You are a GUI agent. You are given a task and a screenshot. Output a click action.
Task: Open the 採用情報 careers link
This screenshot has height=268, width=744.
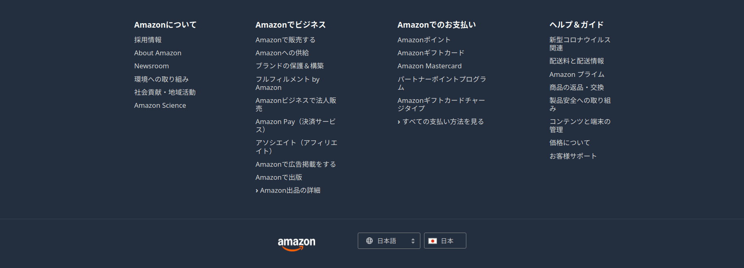tap(148, 40)
